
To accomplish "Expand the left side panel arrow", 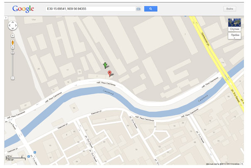I will point(6,17).
